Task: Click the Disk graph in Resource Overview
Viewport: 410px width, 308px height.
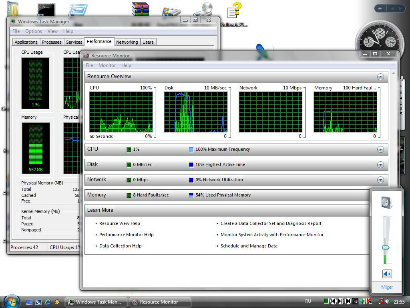Action: 195,112
